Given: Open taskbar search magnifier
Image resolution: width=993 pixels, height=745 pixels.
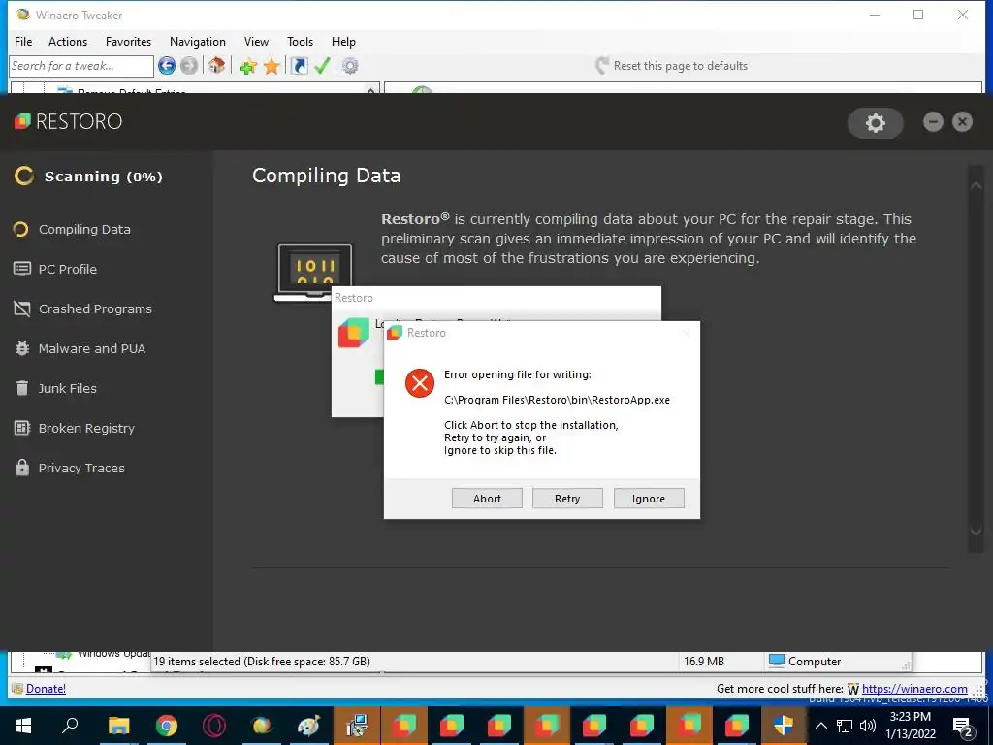Looking at the screenshot, I should 70,726.
